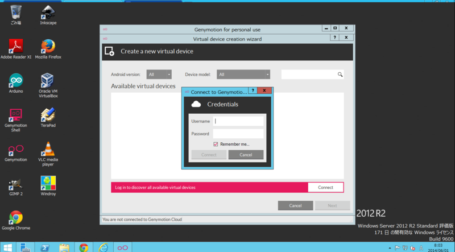Expand the Device model dropdown
Viewport: 455px width, 252px height.
[243, 75]
